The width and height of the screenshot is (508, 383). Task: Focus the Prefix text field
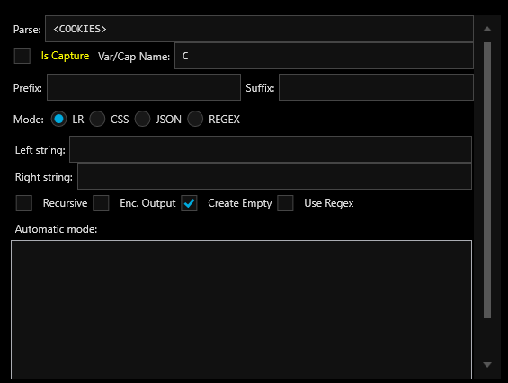(x=144, y=87)
